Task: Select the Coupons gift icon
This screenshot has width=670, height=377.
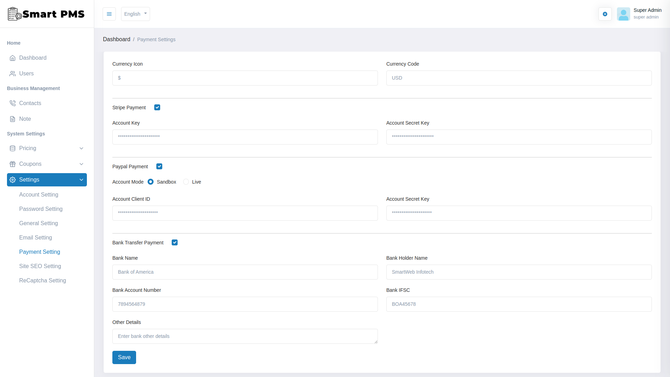Action: point(13,164)
